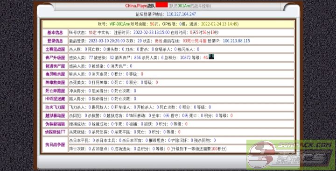Screen dimensions: 336x171
Task: Select the 抗日战争服 row header
Action: click(x=55, y=144)
